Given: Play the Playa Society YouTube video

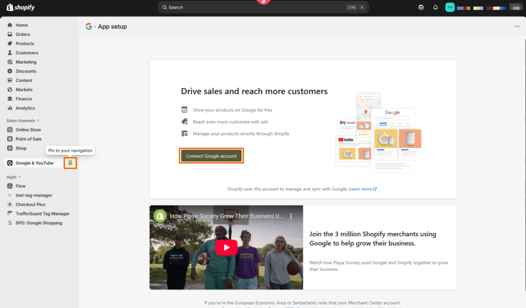Looking at the screenshot, I should click(226, 247).
